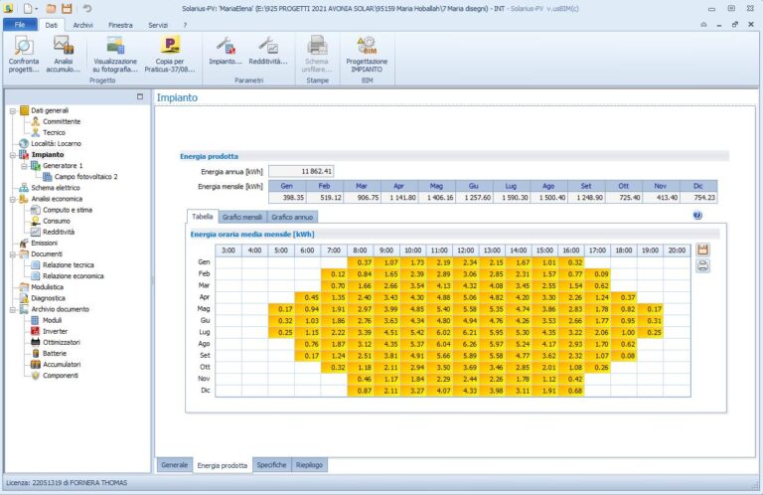Collapse the ribbon with the arrow button

[x=703, y=24]
